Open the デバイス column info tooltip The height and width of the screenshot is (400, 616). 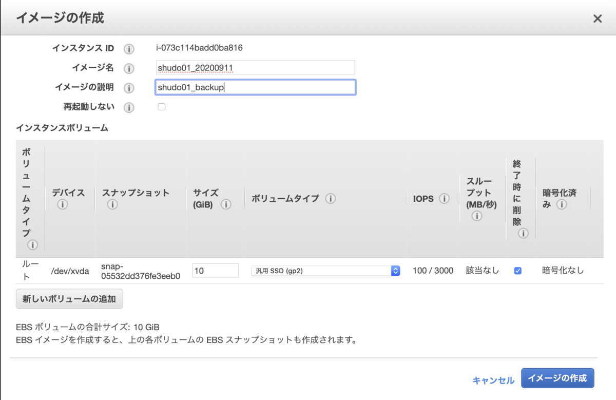[x=63, y=204]
